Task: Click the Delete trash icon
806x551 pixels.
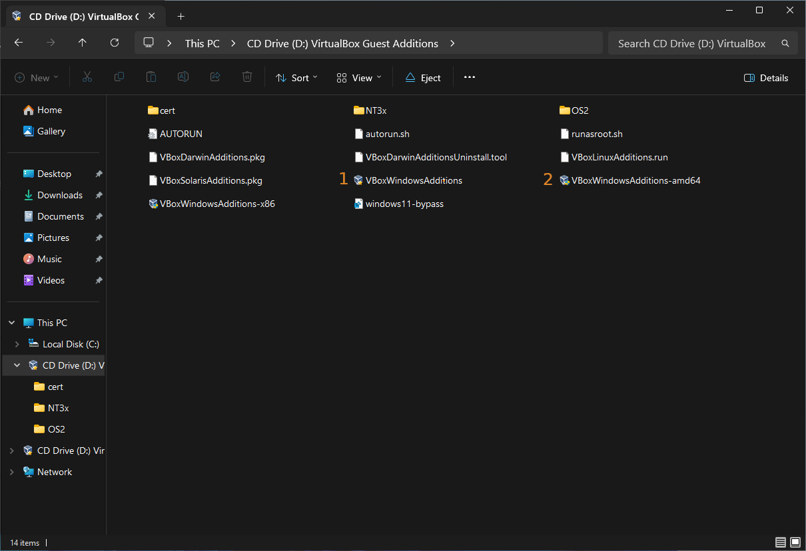Action: click(247, 77)
